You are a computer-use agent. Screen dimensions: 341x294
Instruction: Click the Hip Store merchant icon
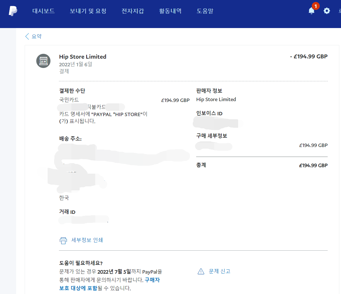[43, 61]
